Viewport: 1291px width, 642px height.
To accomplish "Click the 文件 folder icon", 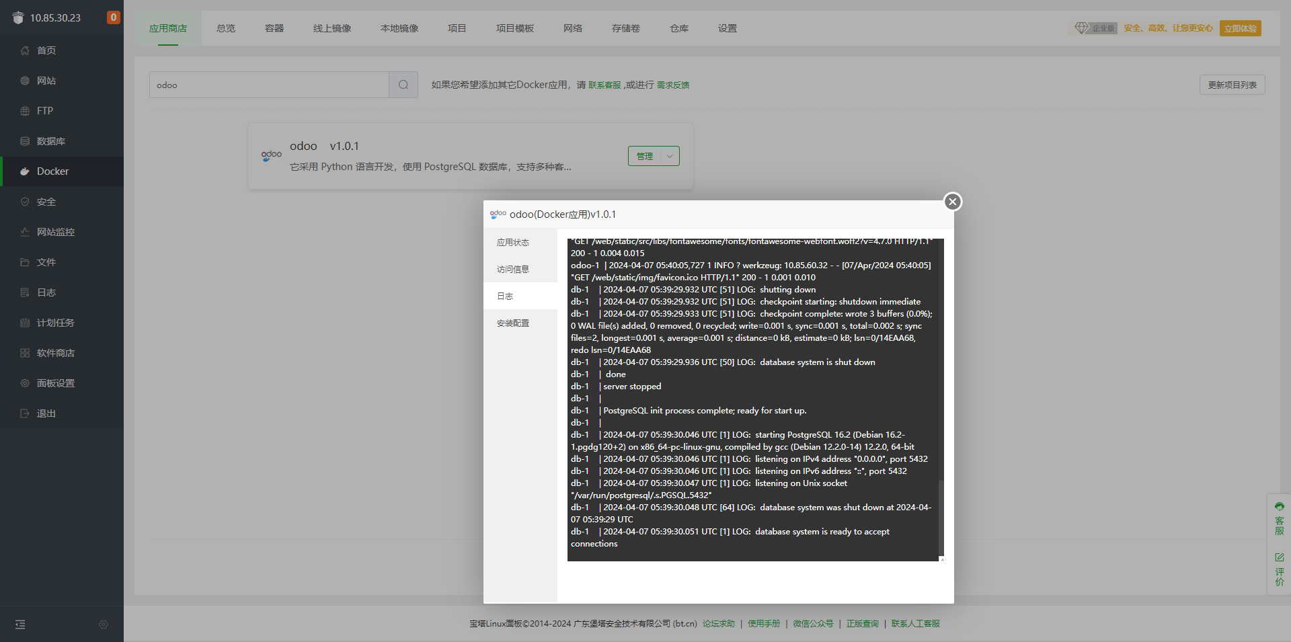I will 25,262.
